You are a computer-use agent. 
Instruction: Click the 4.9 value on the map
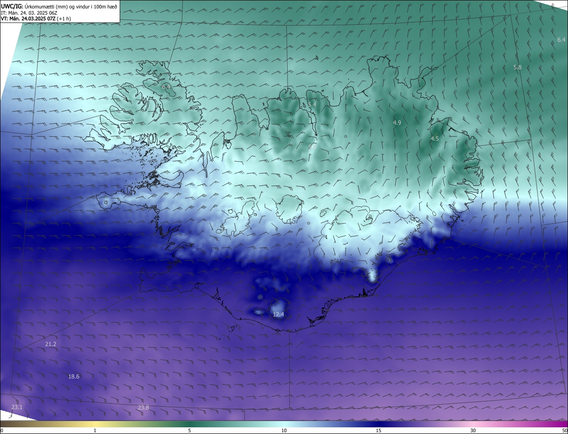pos(397,122)
